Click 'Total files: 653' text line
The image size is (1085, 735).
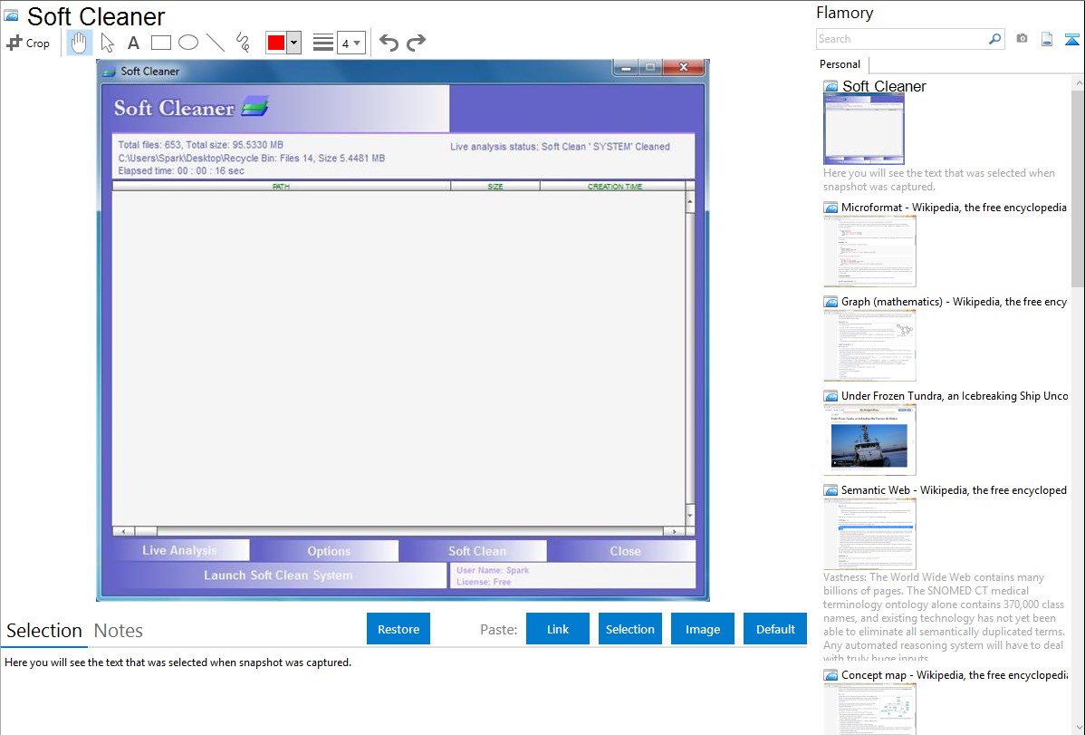click(200, 146)
